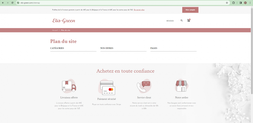The width and height of the screenshot is (253, 123).
Task: Follow the En savoir plus link
Action: (139, 10)
